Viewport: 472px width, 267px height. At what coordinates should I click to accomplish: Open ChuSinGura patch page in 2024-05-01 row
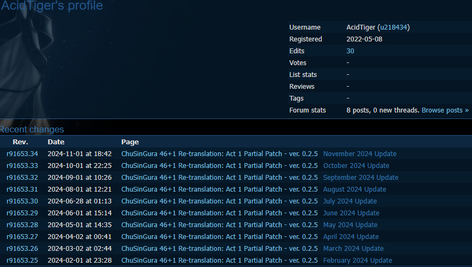coord(220,225)
